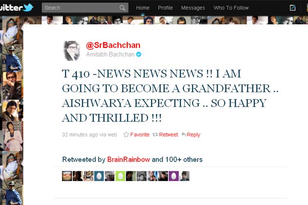This screenshot has height=205, width=308.
Task: Click the last retweeter avatar thumbnail
Action: tap(184, 176)
